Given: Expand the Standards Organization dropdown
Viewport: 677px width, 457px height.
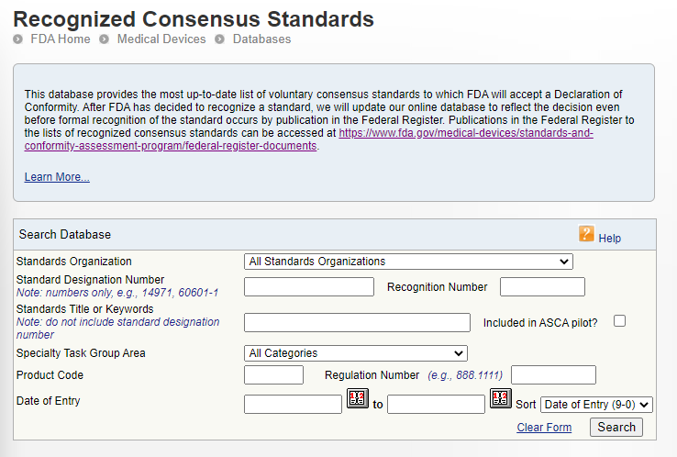Looking at the screenshot, I should [x=409, y=262].
